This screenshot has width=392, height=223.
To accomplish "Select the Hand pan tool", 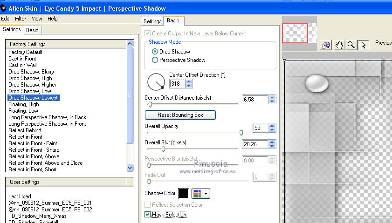I will click(x=339, y=45).
